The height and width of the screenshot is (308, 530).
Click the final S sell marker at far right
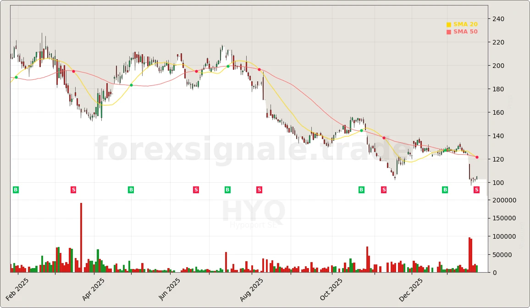pos(476,189)
